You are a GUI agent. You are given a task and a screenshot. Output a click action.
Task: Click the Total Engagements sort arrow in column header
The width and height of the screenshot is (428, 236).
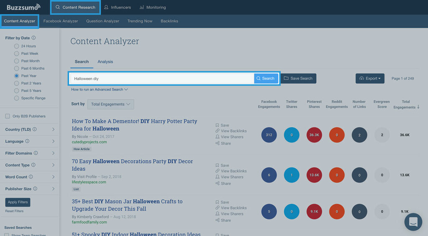pyautogui.click(x=419, y=107)
